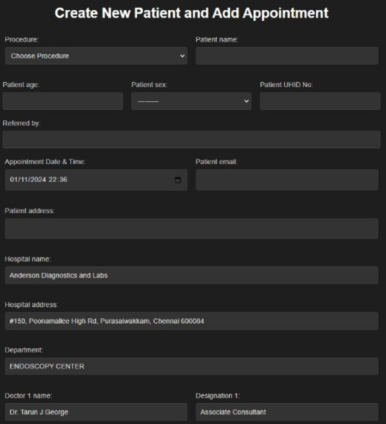
Task: Select the Designation 1 field with Associate Consultant
Action: 286,412
